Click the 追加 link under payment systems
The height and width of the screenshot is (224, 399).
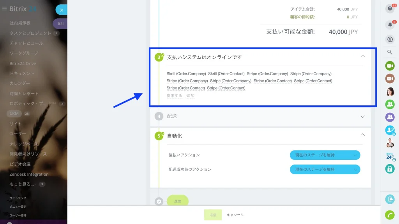tap(190, 96)
